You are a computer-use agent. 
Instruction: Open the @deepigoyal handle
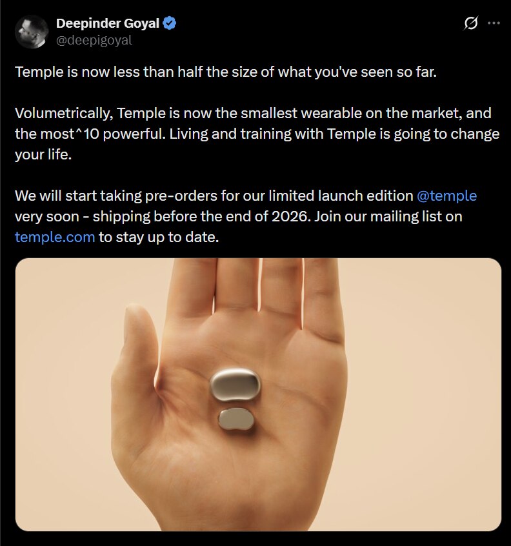(x=94, y=41)
